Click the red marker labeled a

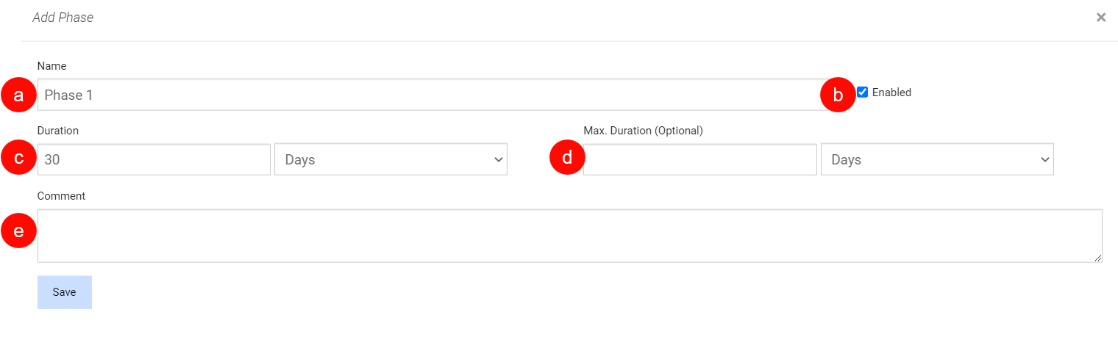tap(19, 95)
